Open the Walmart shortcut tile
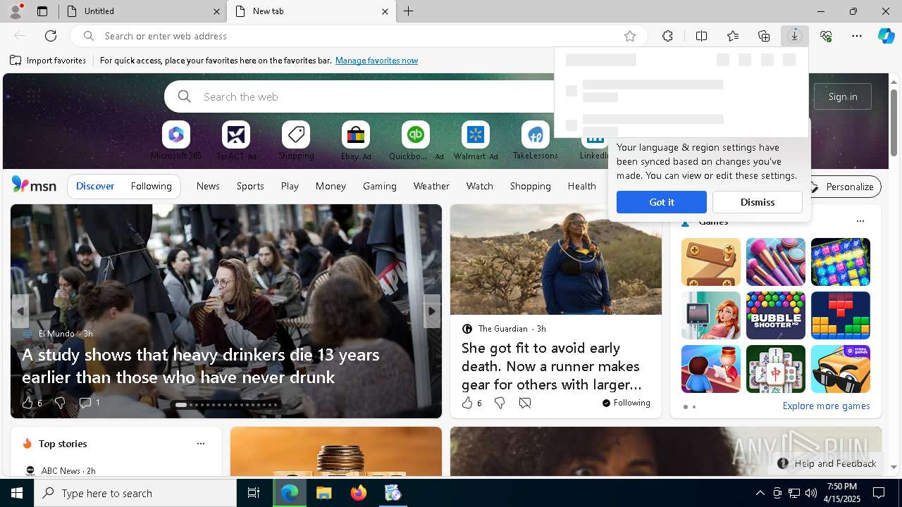This screenshot has height=507, width=902. tap(476, 140)
